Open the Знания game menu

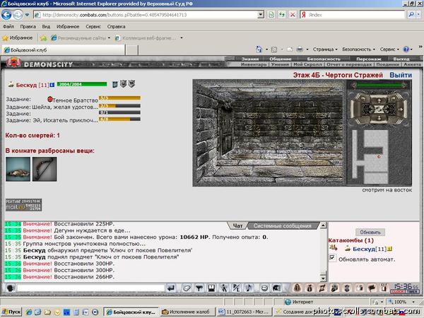click(x=250, y=59)
